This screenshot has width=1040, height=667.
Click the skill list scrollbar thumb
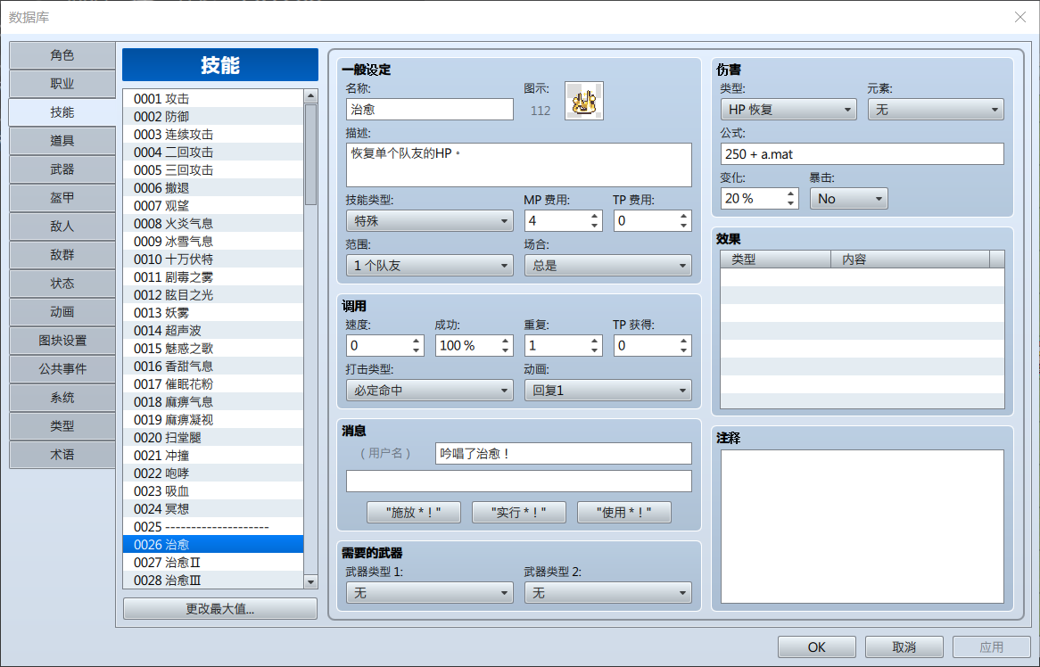pos(310,154)
